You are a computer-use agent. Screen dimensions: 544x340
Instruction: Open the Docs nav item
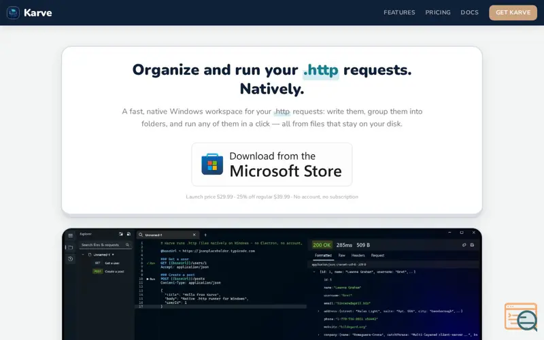(469, 12)
